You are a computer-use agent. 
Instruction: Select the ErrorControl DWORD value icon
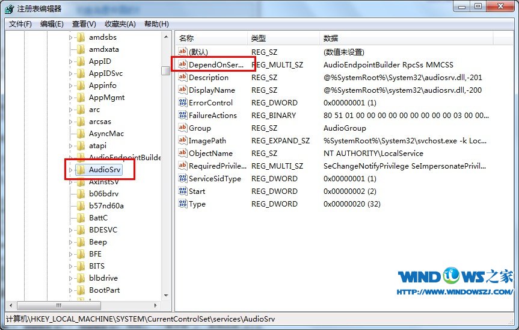183,102
